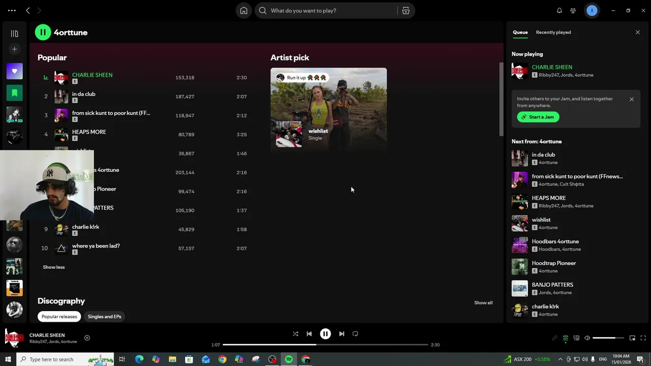
Task: Toggle repeat mode
Action: (356, 334)
